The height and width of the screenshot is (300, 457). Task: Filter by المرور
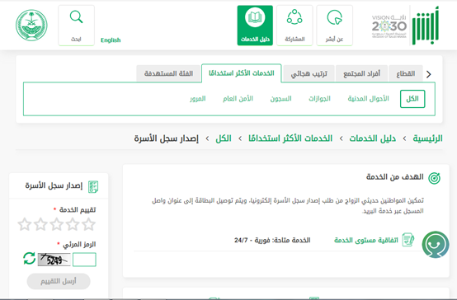point(198,99)
